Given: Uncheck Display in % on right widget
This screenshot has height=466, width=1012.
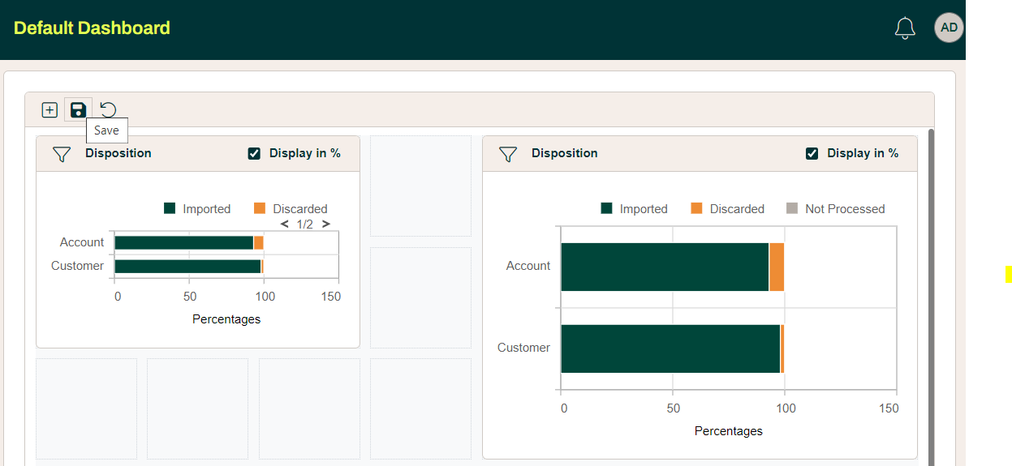Looking at the screenshot, I should (812, 153).
